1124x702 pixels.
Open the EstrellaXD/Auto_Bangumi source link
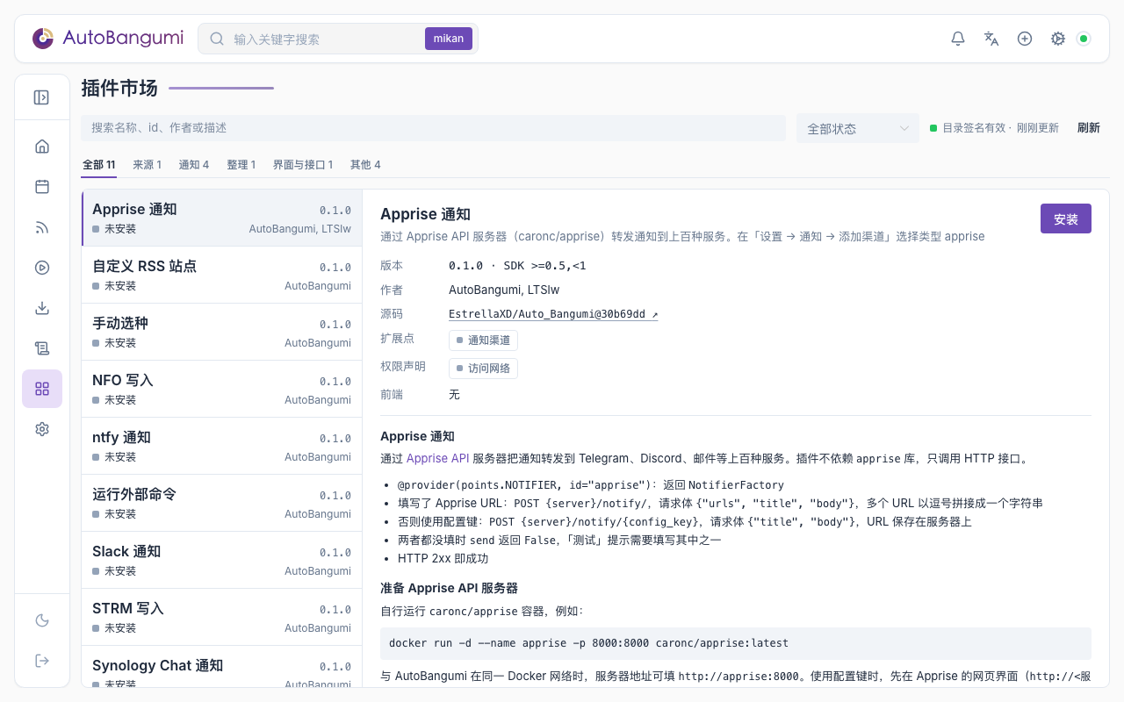click(553, 314)
